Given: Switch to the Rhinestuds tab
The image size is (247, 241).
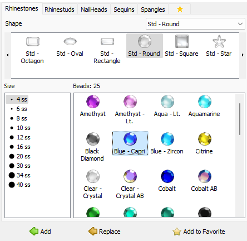Looking at the screenshot, I should tap(60, 9).
